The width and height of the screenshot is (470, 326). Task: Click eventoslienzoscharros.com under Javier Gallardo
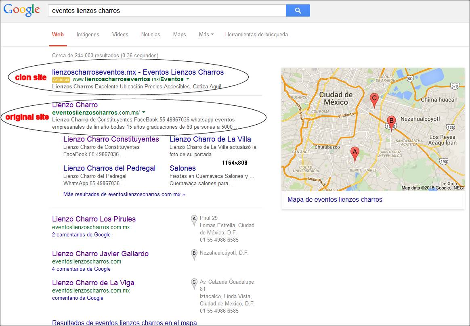pyautogui.click(x=87, y=261)
